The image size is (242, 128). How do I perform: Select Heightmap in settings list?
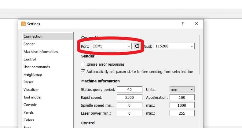[x=48, y=74]
